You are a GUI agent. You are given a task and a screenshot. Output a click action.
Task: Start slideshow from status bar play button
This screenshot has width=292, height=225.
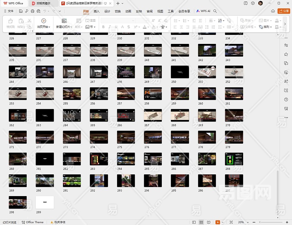click(x=218, y=222)
